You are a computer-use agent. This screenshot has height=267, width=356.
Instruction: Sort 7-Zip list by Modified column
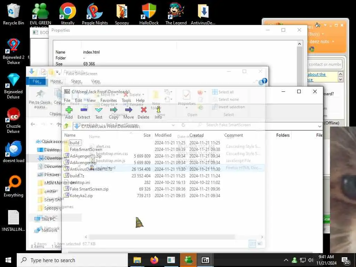point(163,135)
